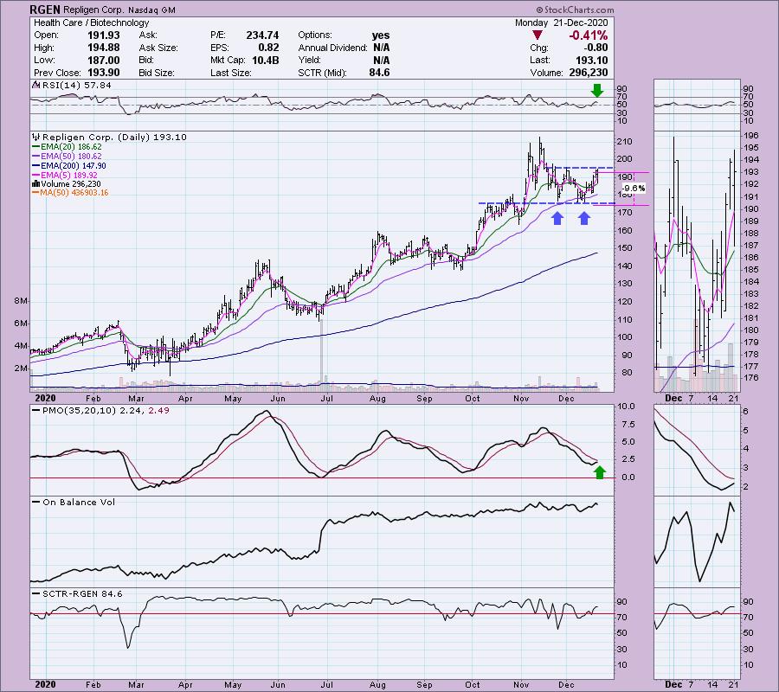
Task: Click the Health Care / Biotechnology sector label
Action: pos(92,22)
